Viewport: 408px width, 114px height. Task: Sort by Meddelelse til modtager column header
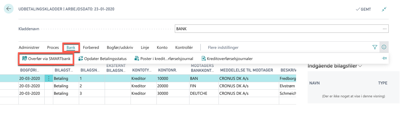(x=246, y=70)
